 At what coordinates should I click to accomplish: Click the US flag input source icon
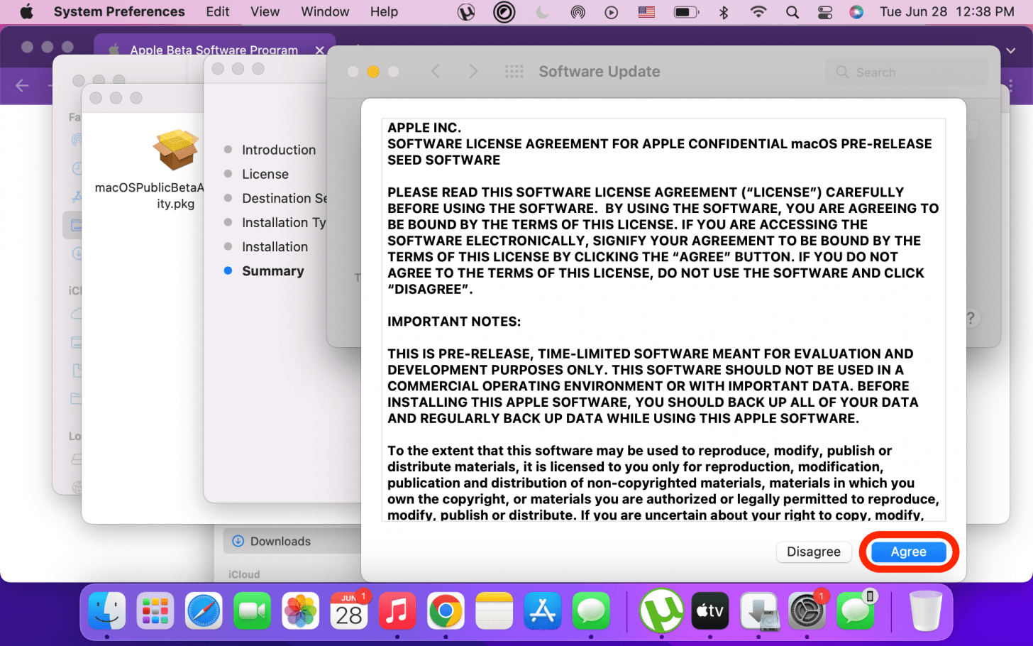(x=646, y=12)
